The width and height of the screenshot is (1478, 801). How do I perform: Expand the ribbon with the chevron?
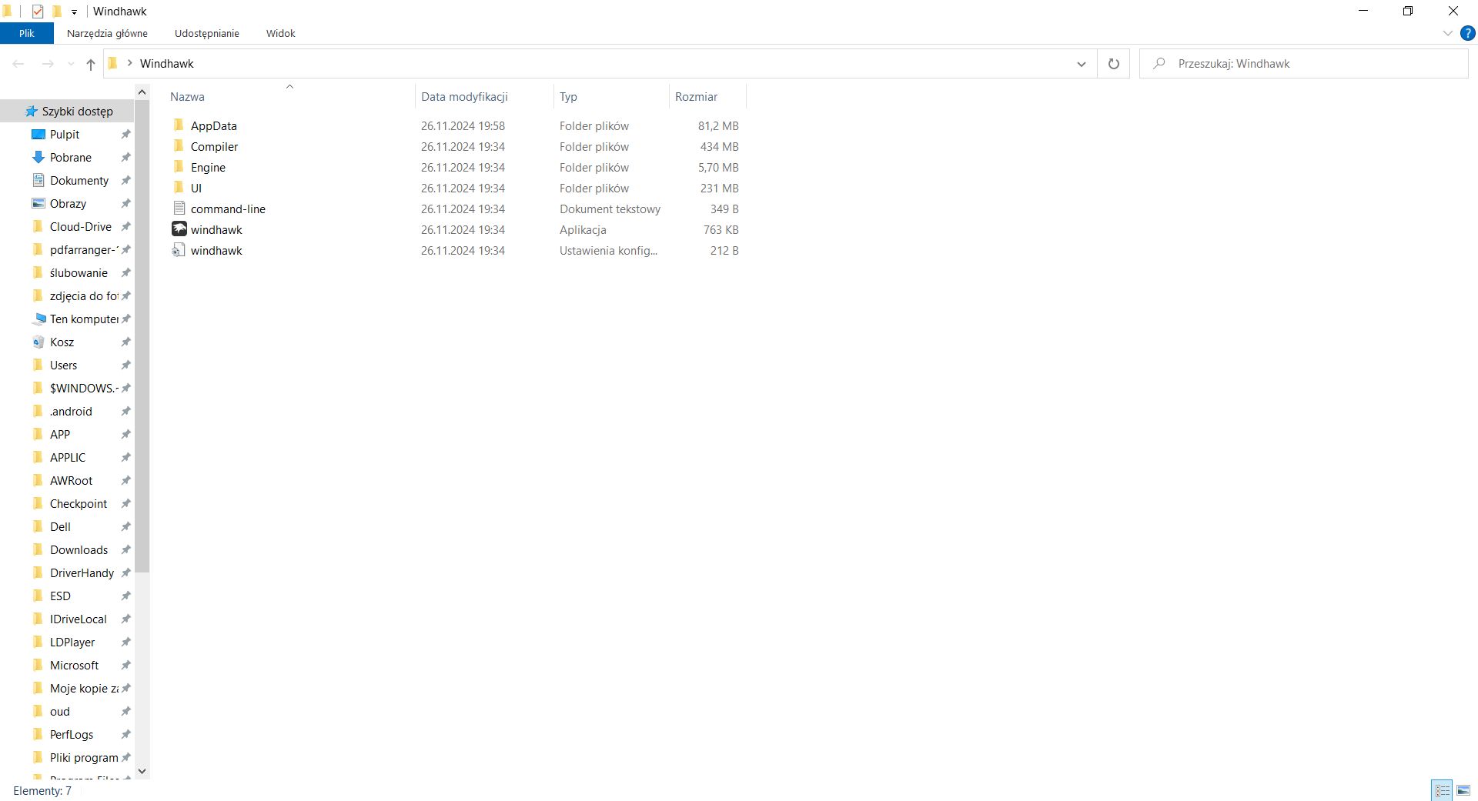coord(1447,33)
